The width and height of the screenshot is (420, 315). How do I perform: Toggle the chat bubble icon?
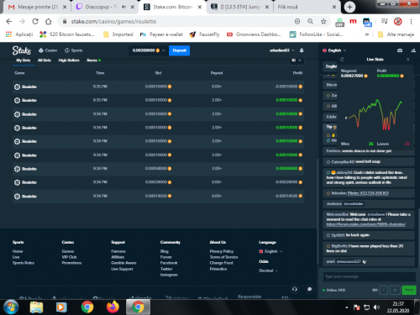coord(309,289)
